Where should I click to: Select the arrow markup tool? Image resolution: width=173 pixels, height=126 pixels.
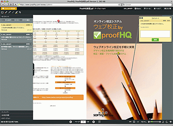pyautogui.click(x=9, y=12)
